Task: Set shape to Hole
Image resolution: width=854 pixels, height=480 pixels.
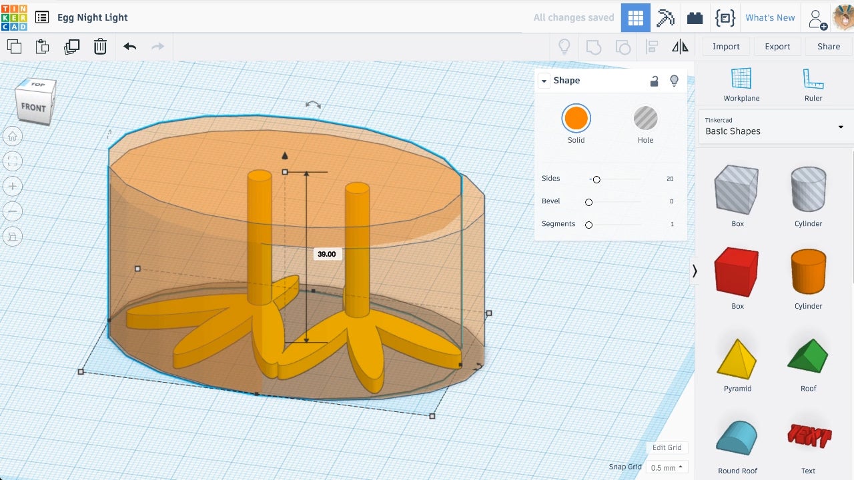Action: (645, 119)
